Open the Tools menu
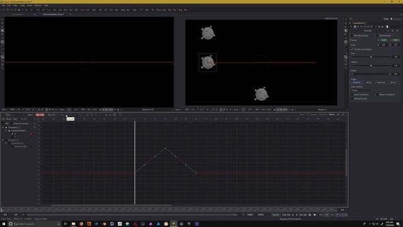This screenshot has height=227, width=403. tap(23, 6)
